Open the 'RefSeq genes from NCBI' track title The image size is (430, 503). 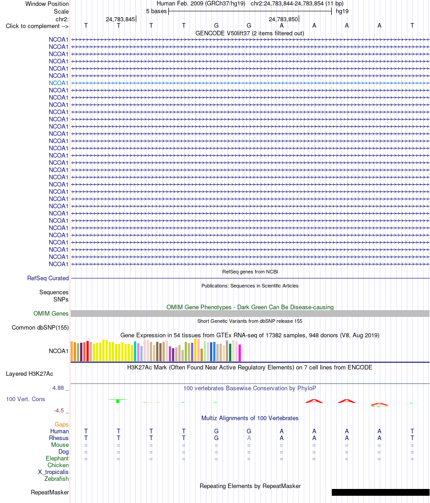pos(250,272)
